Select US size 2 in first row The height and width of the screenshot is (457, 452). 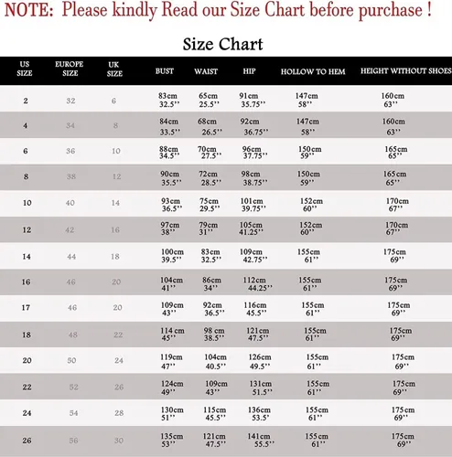26,101
